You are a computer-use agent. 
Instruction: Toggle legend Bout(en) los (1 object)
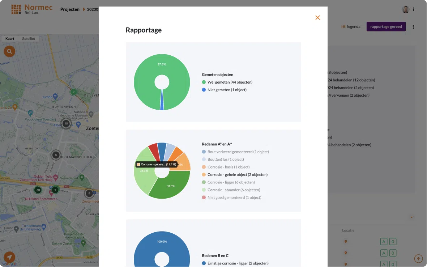223,160
